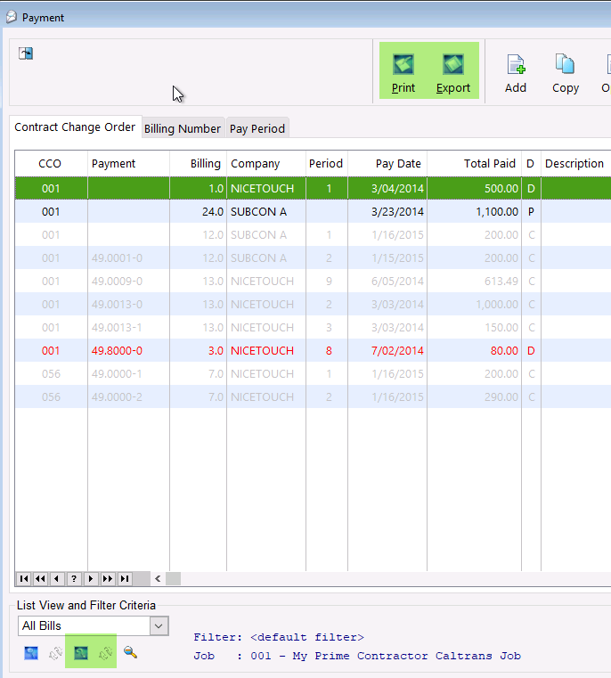Screen dimensions: 611x678
Task: Click the 24.0 billing cell
Action: [198, 212]
